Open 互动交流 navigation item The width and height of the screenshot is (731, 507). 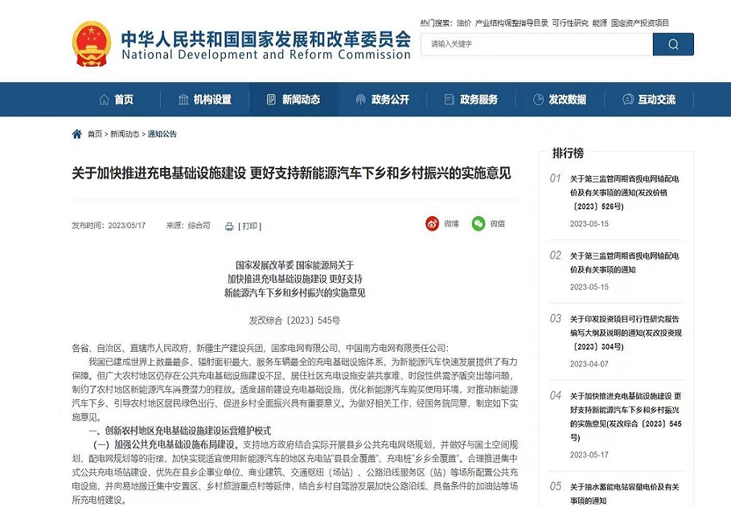pos(649,100)
